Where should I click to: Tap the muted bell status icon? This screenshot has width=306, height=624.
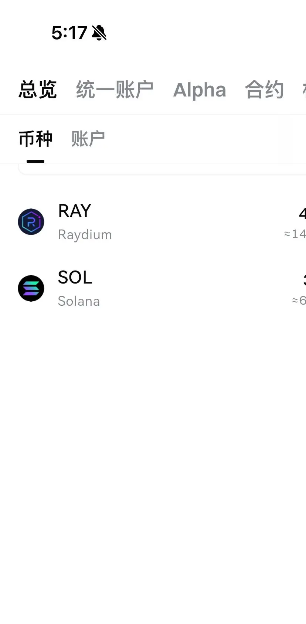pyautogui.click(x=99, y=33)
